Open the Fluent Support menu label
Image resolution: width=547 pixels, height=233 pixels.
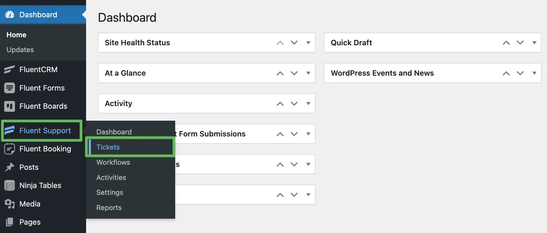[45, 131]
